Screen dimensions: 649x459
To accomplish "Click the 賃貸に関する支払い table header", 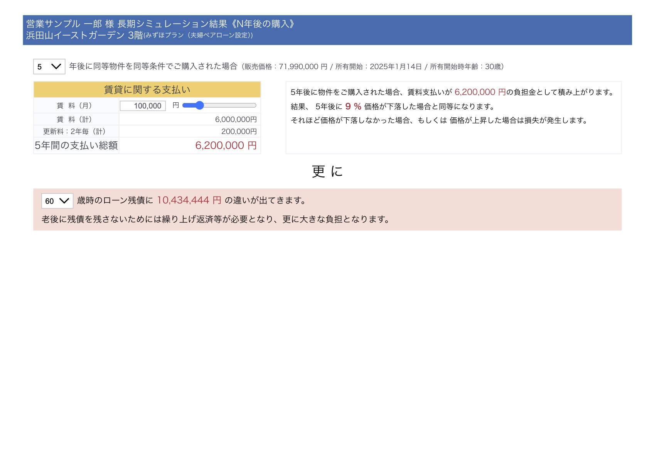I will [x=147, y=90].
